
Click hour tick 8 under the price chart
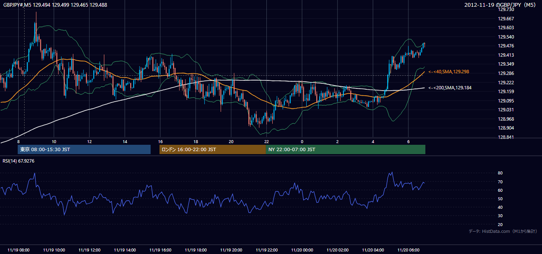19,141
